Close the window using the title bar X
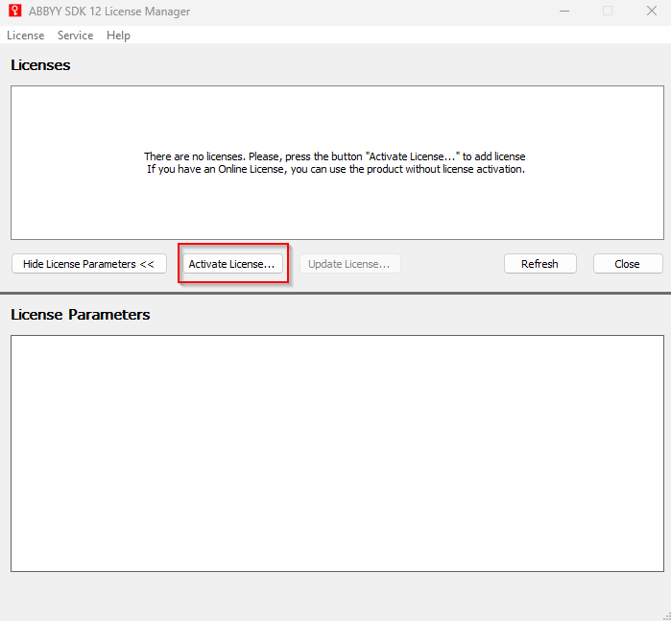Viewport: 671px width, 621px height. [650, 12]
